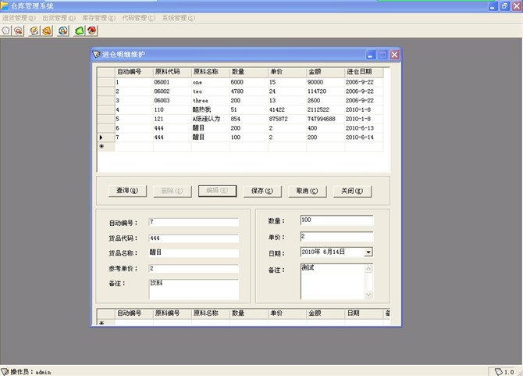Image resolution: width=523 pixels, height=376 pixels.
Task: Click the 进仓明细维护 window title icon
Action: click(x=97, y=54)
